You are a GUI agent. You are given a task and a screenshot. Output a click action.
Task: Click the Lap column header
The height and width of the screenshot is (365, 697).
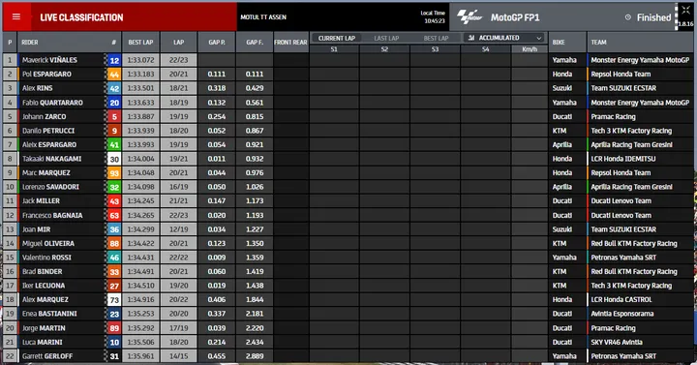click(x=179, y=43)
